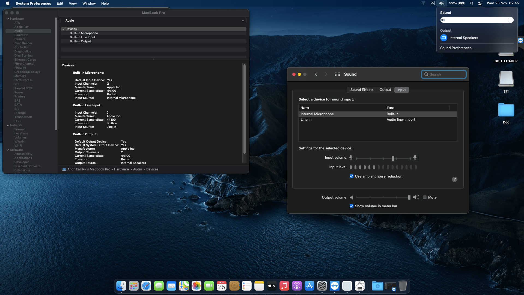The image size is (524, 295).
Task: Launch the Podcasts app in the Dock
Action: pyautogui.click(x=297, y=286)
